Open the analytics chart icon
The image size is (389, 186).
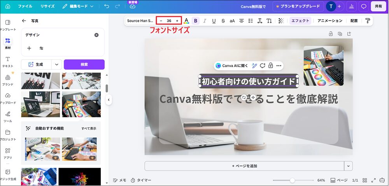click(x=351, y=7)
